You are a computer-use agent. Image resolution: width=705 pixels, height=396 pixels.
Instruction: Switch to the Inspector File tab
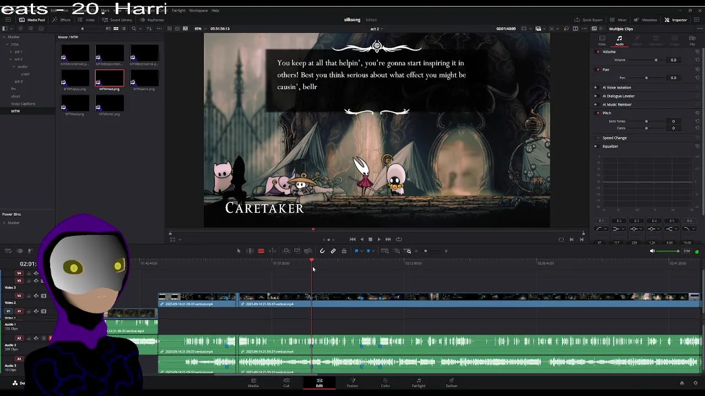tap(692, 40)
